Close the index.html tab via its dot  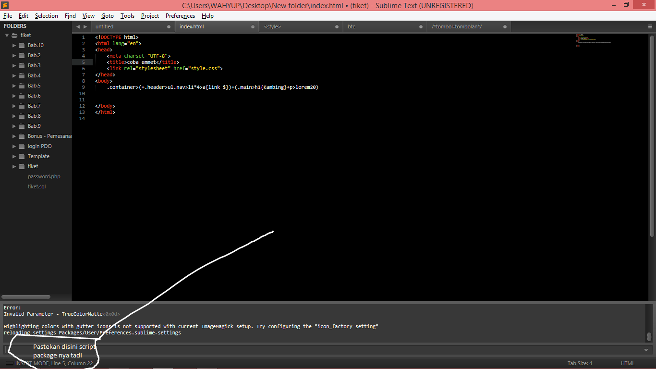coord(252,26)
